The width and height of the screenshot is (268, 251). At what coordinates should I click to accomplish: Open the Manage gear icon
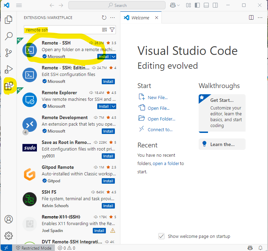(9, 236)
